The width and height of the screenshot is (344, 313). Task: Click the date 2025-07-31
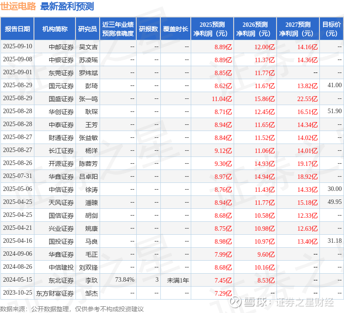pyautogui.click(x=17, y=176)
